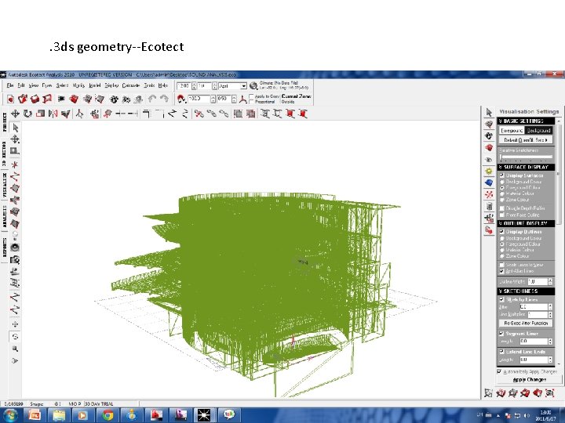Click the black monitor icon in the top toolbar
Image resolution: width=565 pixels, height=423 pixels.
(61, 99)
